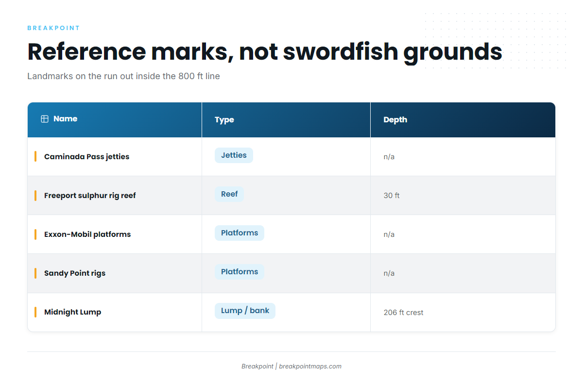Click the BREAKPOINT brand label at top
Screen dimensions: 583x383
coord(53,28)
